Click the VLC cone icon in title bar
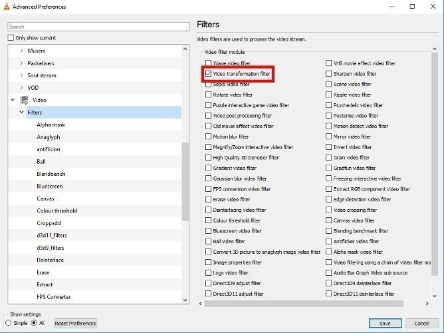The width and height of the screenshot is (444, 333). click(7, 6)
